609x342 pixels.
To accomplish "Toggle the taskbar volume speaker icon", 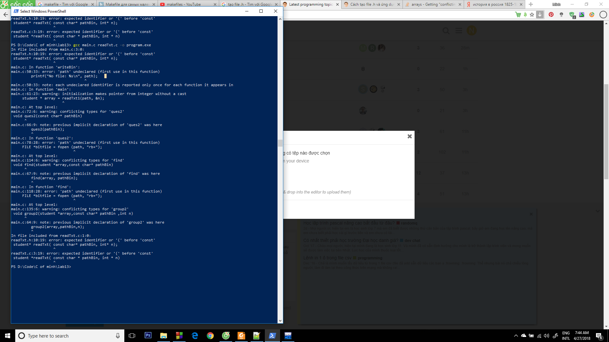I will (546, 336).
